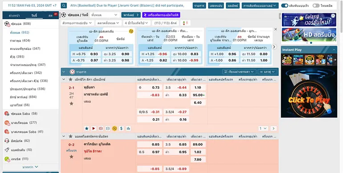
Task: Select ราคาพูล (404) in sidebar
Action: pos(20,41)
